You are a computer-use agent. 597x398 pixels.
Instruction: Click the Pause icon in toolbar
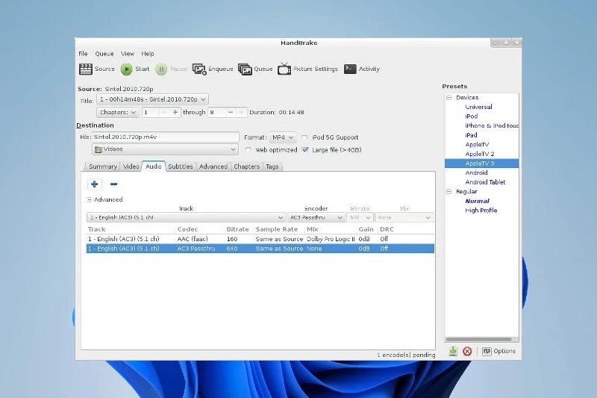click(x=161, y=69)
